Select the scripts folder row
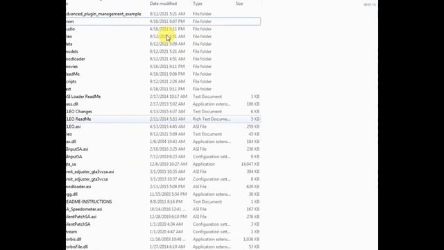Screen dimensions: 444x250 click(x=163, y=82)
